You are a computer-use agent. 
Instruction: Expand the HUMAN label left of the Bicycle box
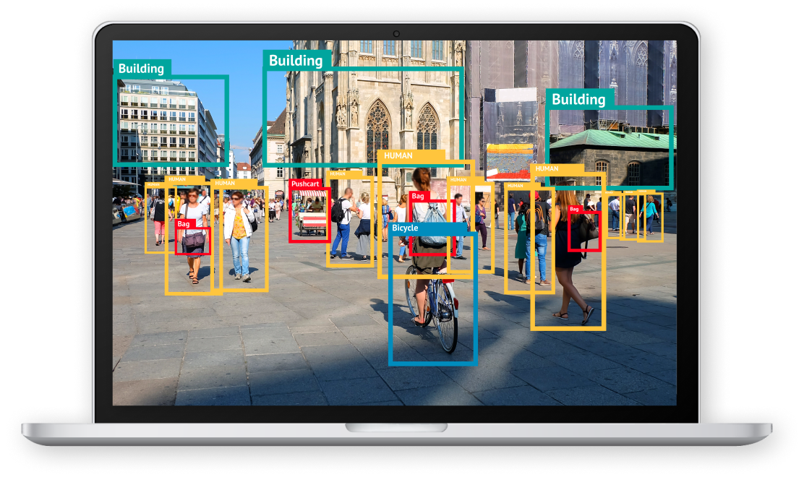458,181
